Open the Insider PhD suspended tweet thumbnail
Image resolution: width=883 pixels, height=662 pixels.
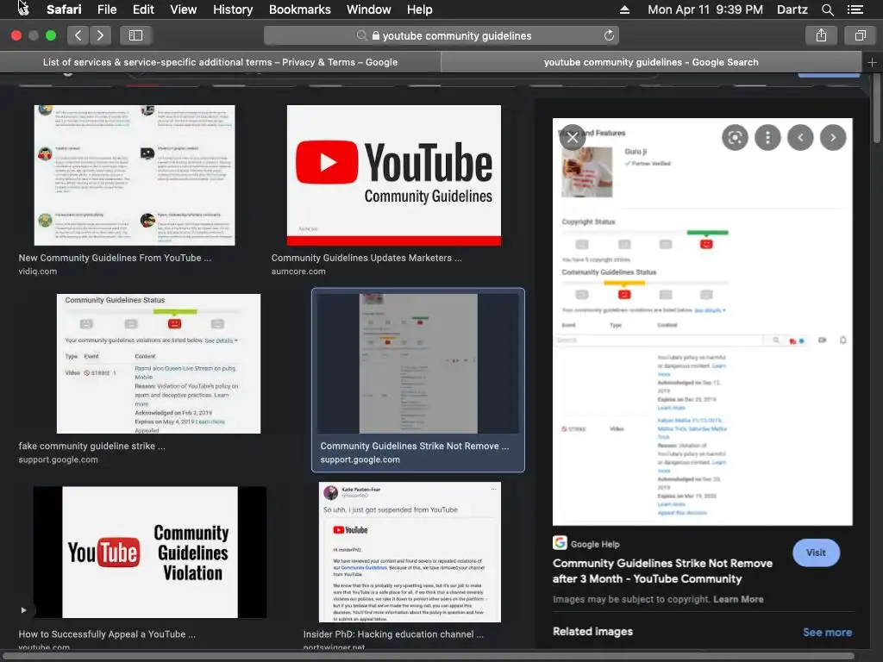pos(410,553)
